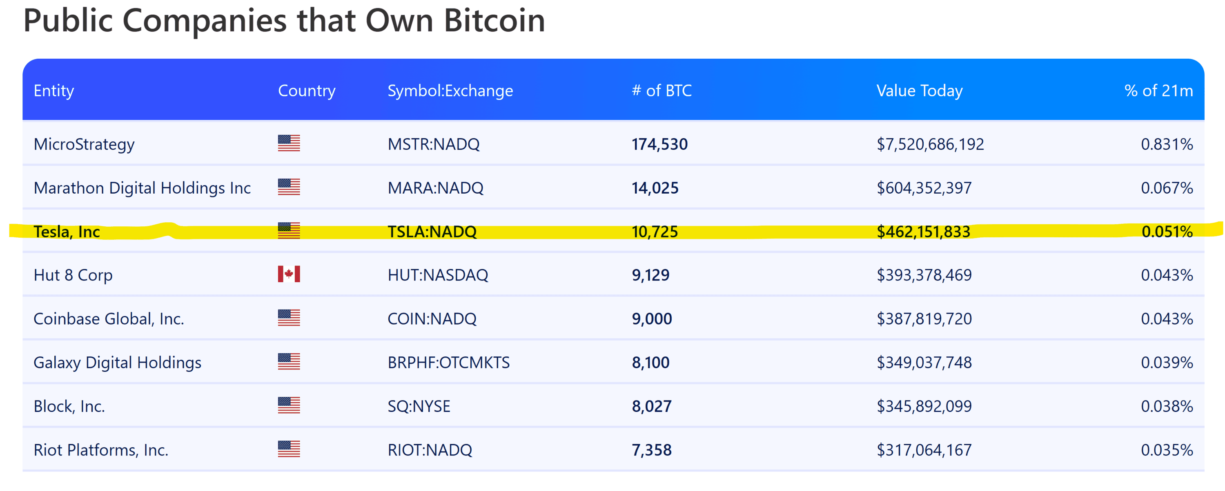Screen dimensions: 1225x491
Task: Click the flag icon in the Tesla row
Action: [x=289, y=230]
